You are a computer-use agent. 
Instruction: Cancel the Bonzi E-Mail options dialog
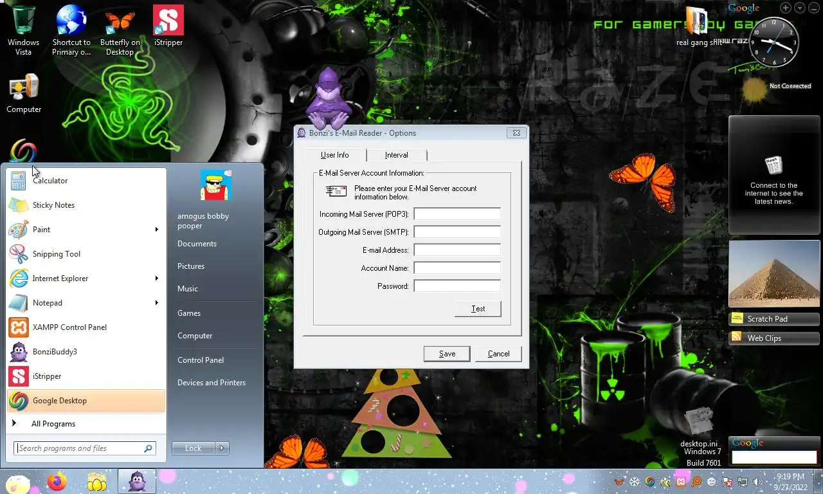click(498, 354)
